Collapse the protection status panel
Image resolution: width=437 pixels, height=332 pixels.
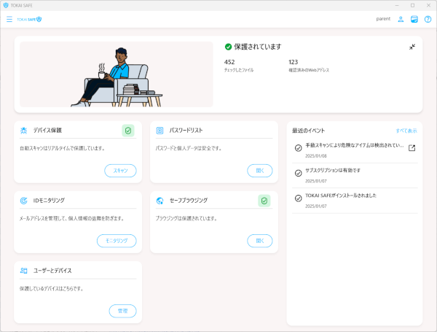[x=412, y=47]
